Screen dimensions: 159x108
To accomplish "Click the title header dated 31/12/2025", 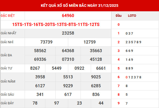I will click(79, 5).
